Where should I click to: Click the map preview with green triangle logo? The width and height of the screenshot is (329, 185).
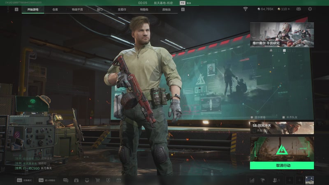282,149
